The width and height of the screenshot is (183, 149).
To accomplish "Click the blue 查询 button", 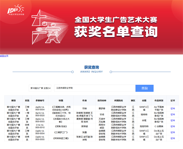I will tap(145, 88).
